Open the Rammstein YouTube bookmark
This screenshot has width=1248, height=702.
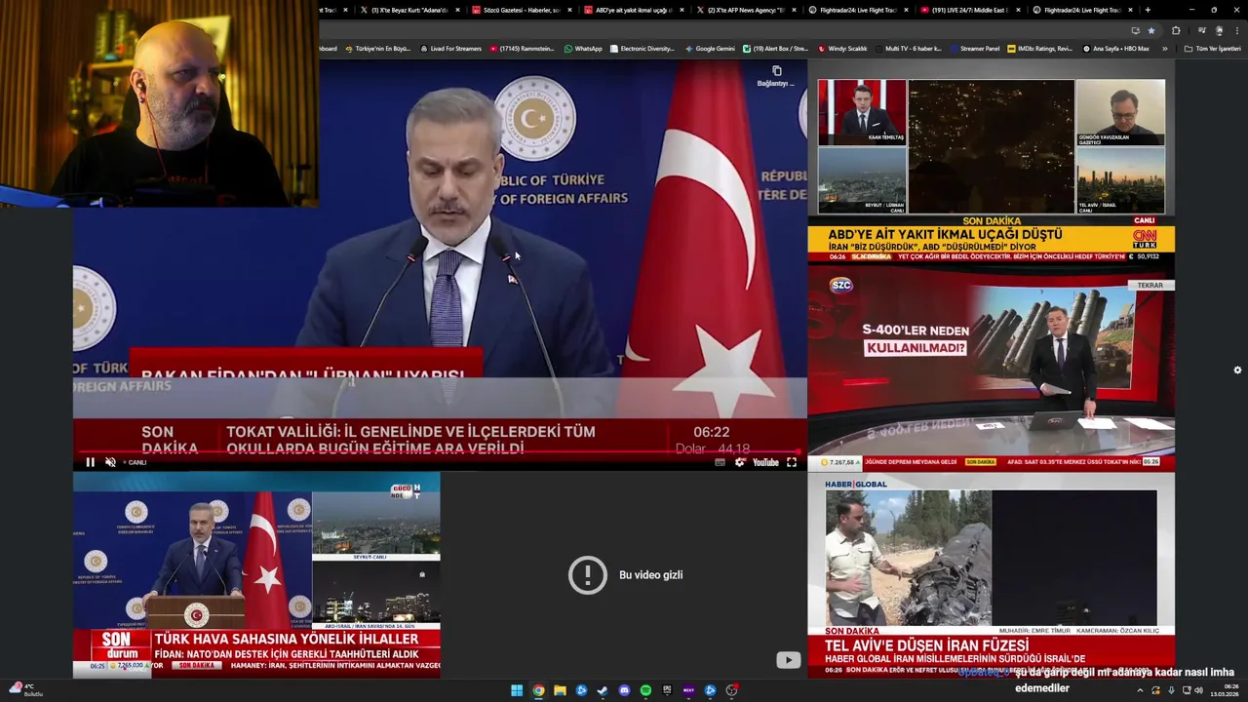tap(522, 48)
